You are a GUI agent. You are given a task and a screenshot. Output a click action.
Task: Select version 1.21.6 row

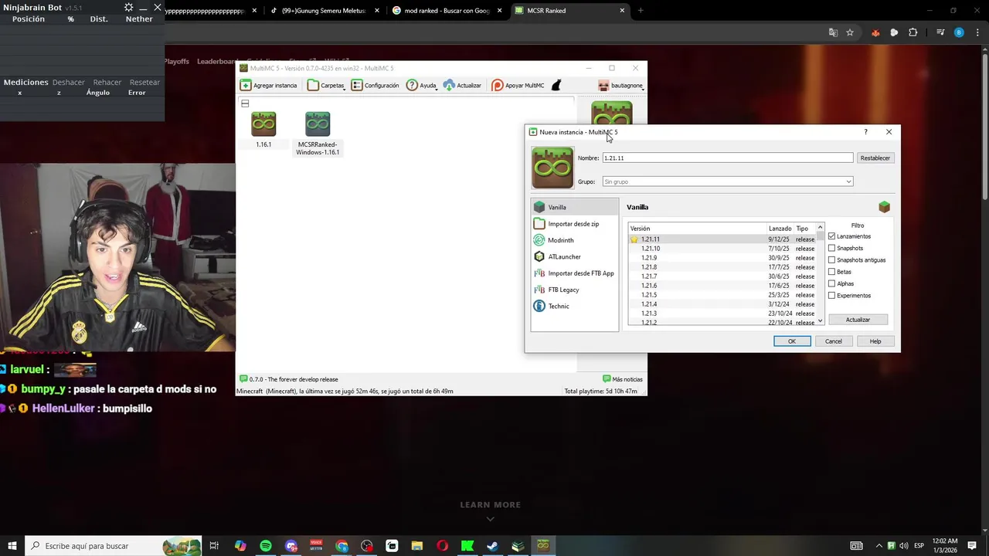722,286
